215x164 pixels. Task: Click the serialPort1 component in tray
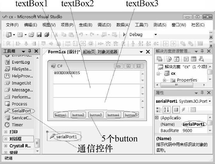[x=64, y=137]
